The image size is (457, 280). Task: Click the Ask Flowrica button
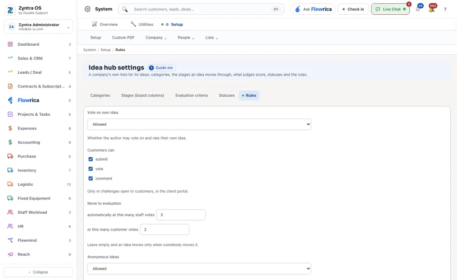[313, 9]
